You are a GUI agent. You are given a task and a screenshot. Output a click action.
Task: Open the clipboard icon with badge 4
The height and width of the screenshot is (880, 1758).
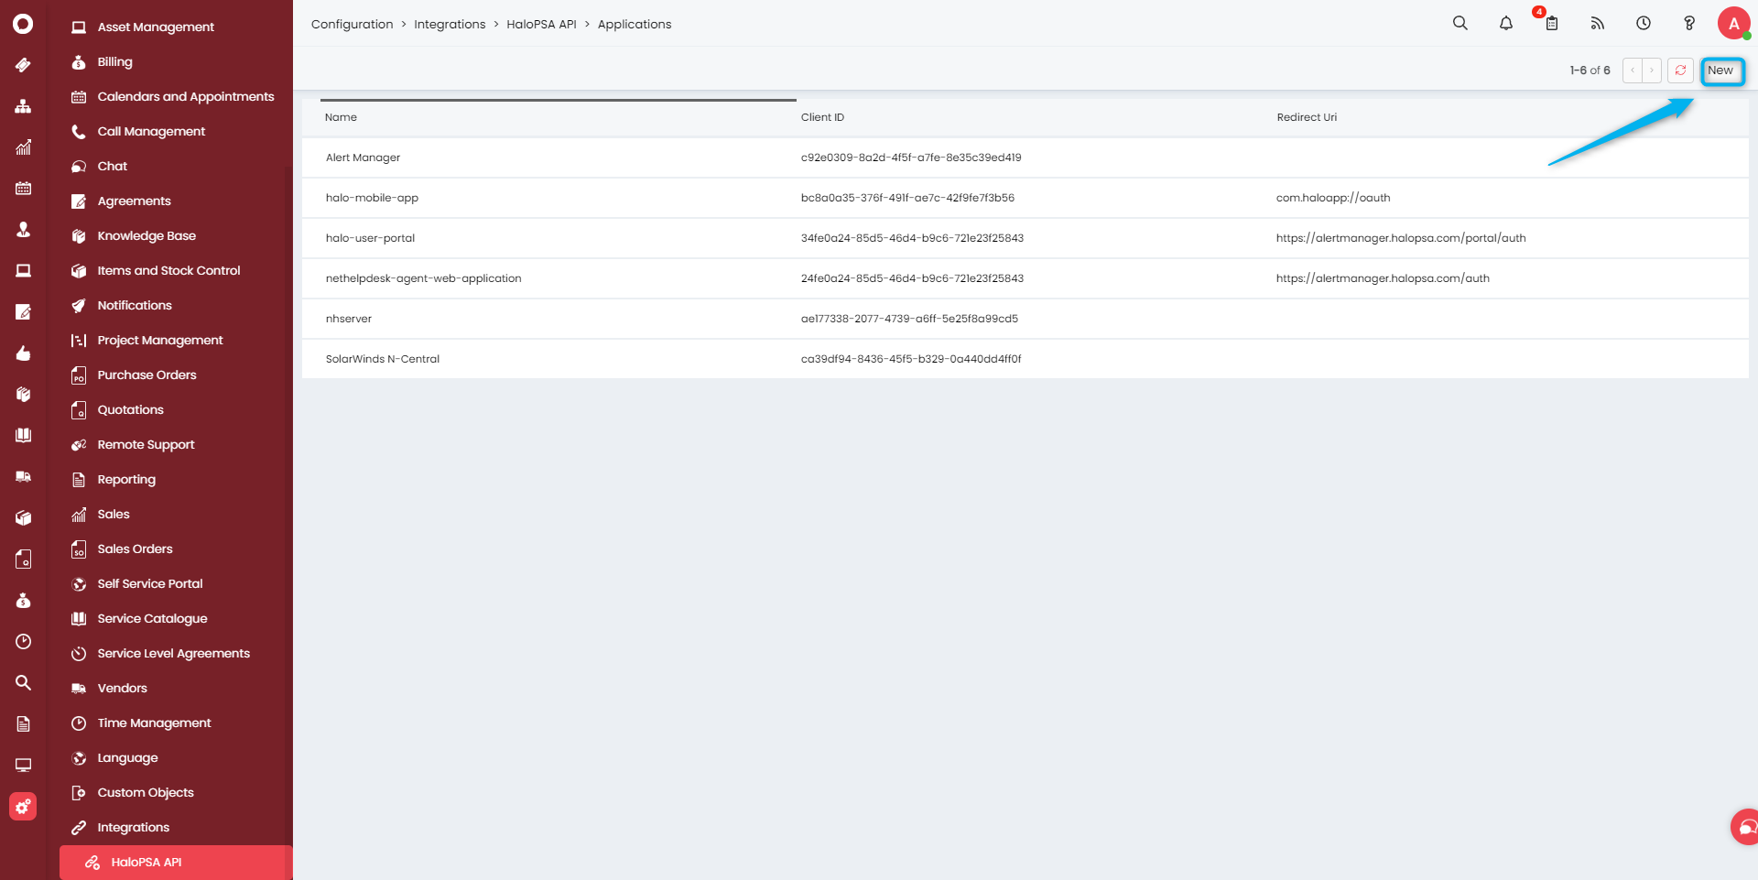coord(1552,24)
